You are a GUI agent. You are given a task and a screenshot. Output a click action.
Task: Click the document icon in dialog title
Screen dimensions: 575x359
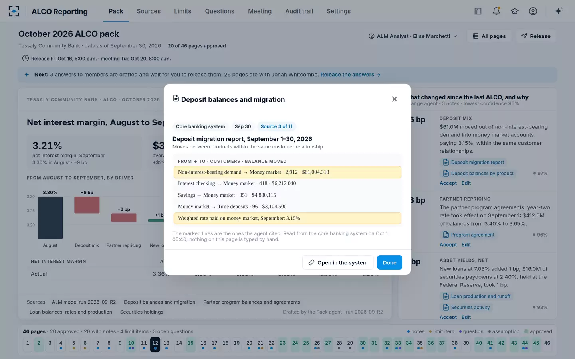(176, 99)
